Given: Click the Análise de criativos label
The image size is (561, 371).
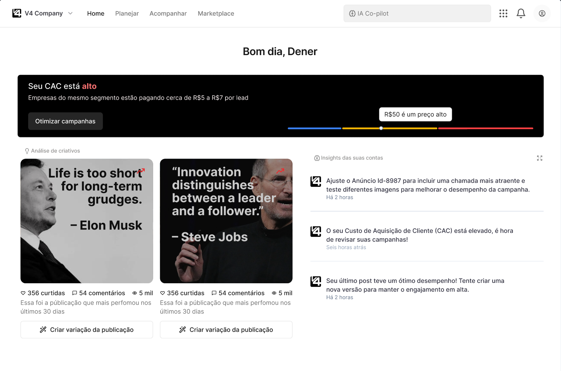Looking at the screenshot, I should [56, 151].
